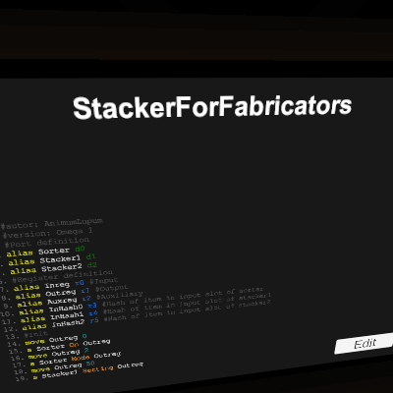This screenshot has height=393, width=393.
Task: Click the 's Stacker1 Setting Outreg' code line
Action: click(x=87, y=371)
